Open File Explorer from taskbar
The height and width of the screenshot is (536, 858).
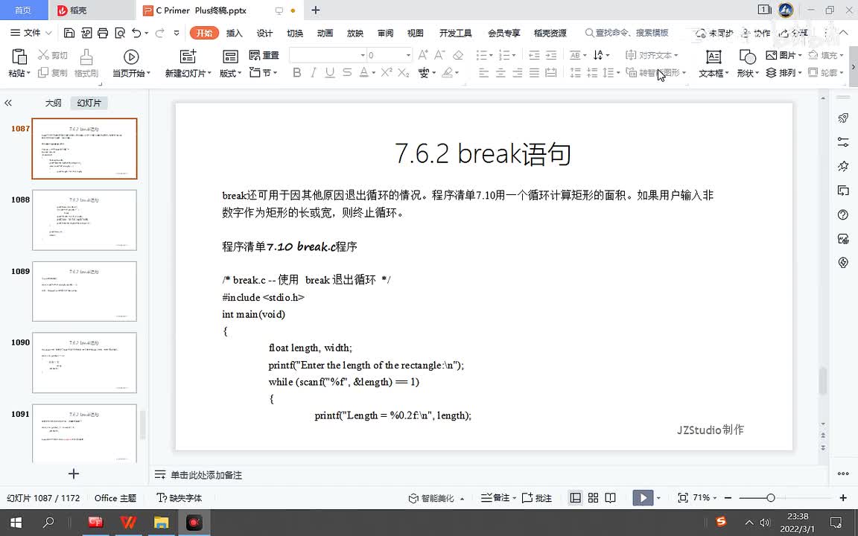click(x=161, y=523)
